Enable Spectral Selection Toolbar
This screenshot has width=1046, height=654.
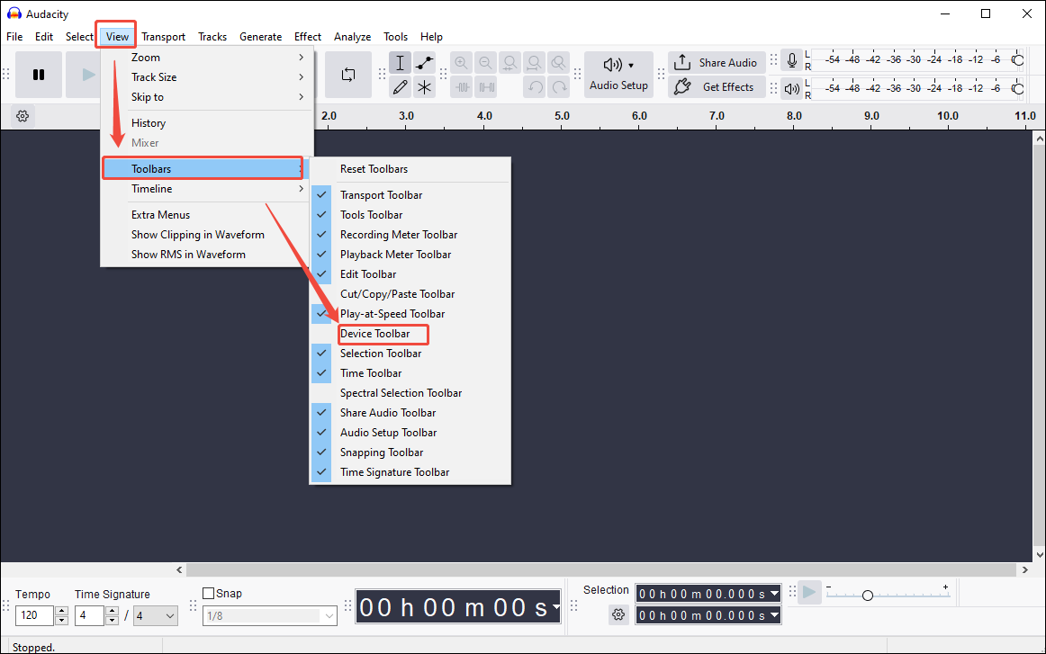point(410,392)
